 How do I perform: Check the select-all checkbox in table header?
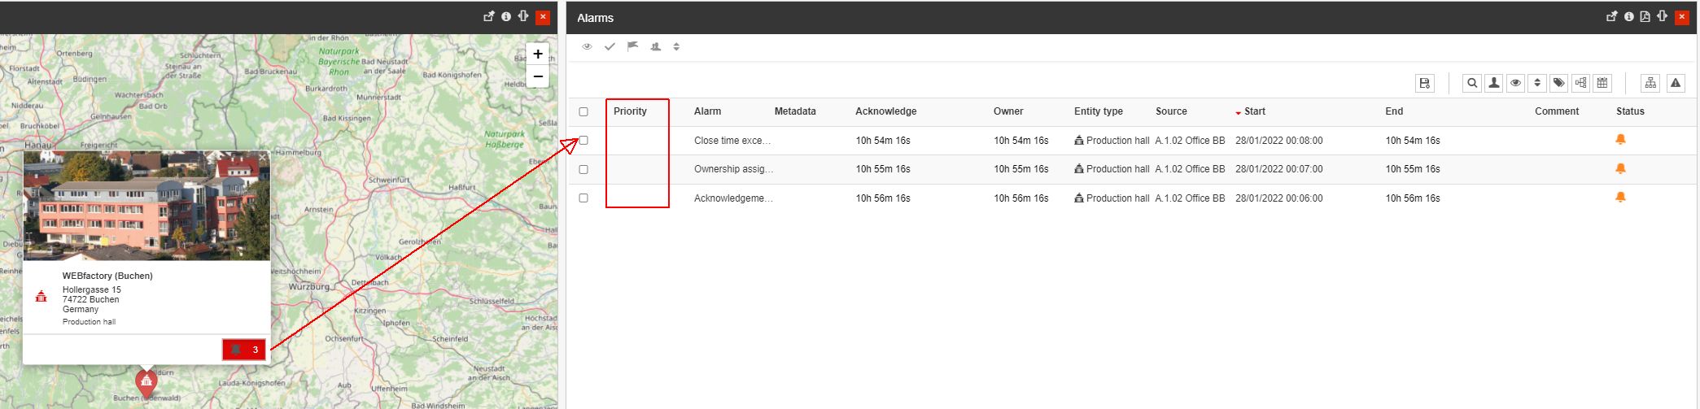(x=583, y=111)
